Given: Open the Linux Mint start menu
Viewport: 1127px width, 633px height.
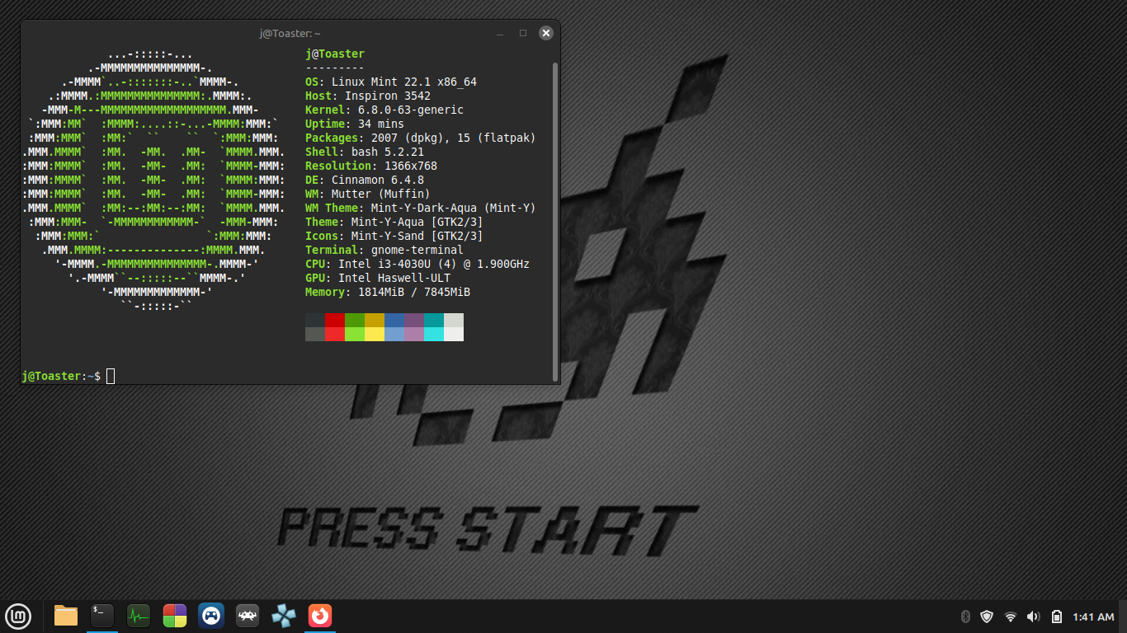Looking at the screenshot, I should 18,616.
